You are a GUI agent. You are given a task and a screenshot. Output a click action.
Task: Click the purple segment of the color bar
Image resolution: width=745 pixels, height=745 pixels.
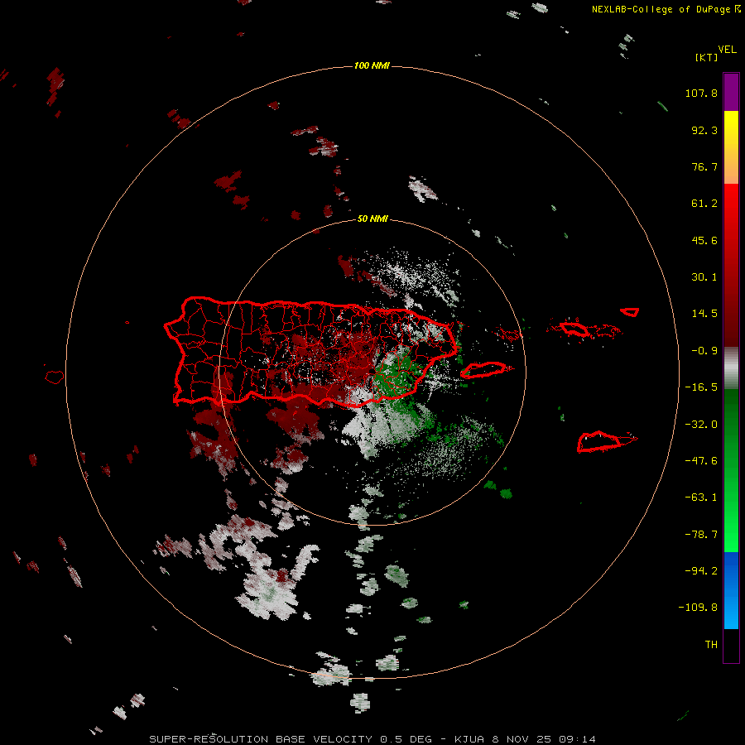click(731, 92)
